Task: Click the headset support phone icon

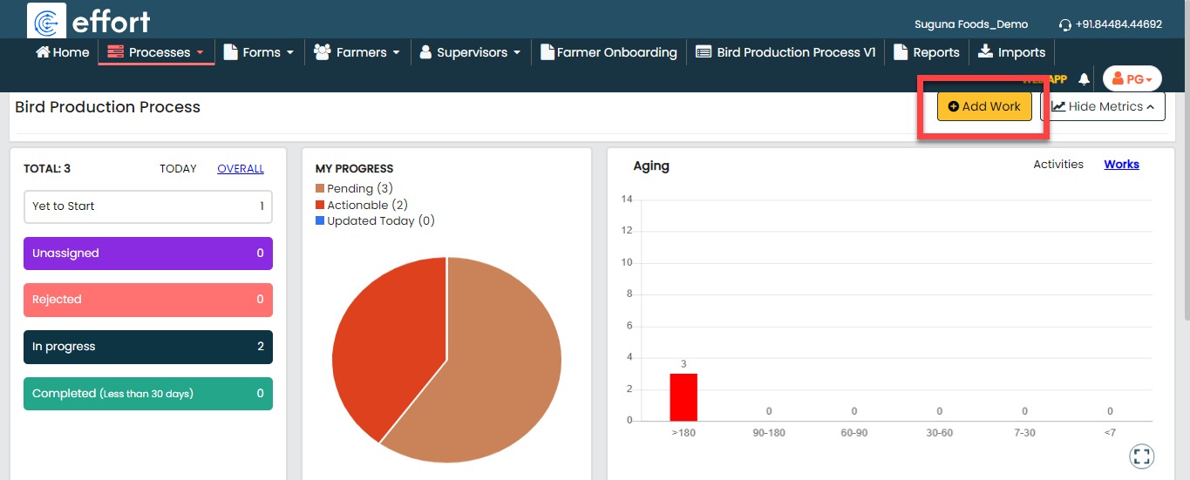Action: click(x=1064, y=24)
